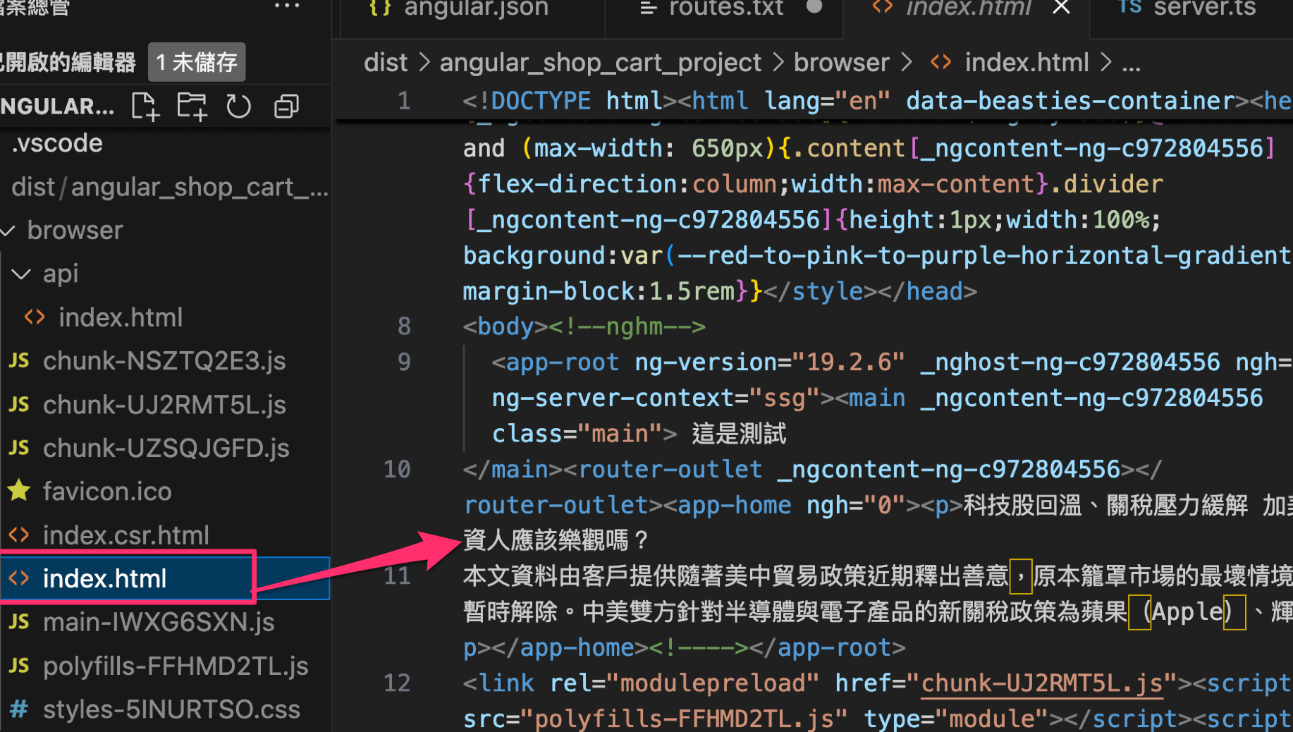Open the explorer more actions ellipsis menu
The width and height of the screenshot is (1293, 732).
(287, 6)
